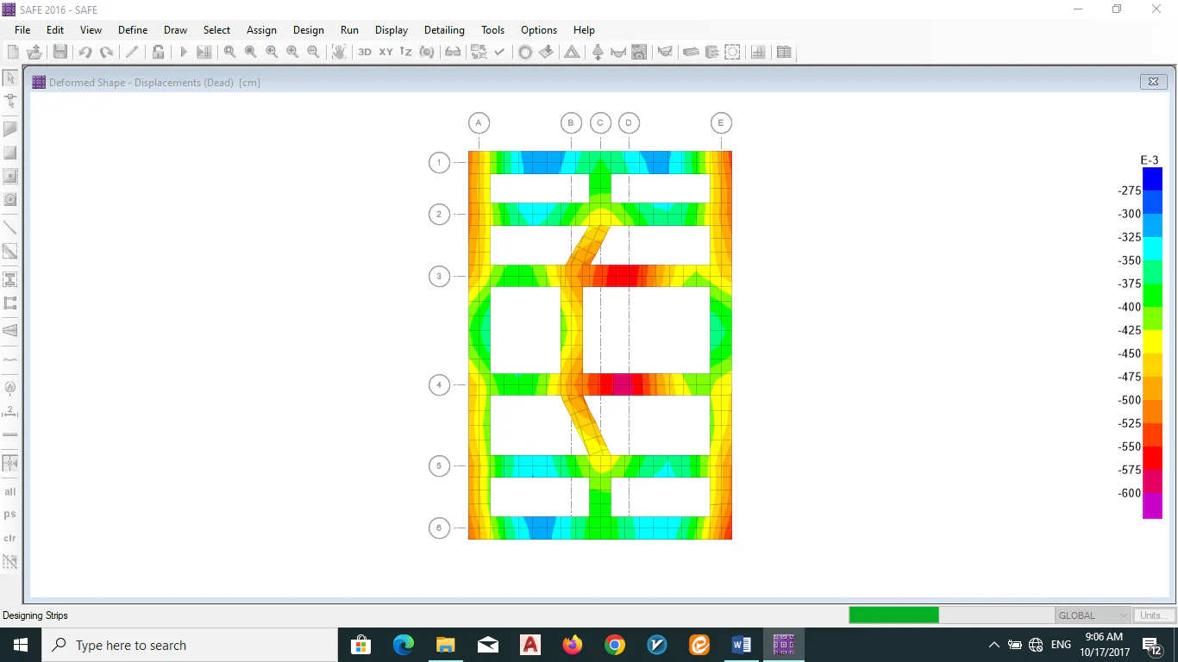The width and height of the screenshot is (1178, 662).
Task: Click the 'clr' clear selection button
Action: [x=10, y=538]
